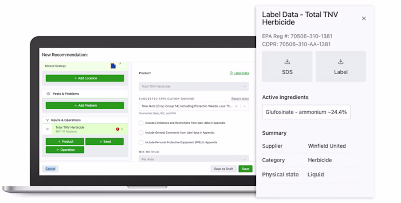Viewport: 401px width, 203px height.
Task: Click the Report error link
Action: click(x=240, y=99)
